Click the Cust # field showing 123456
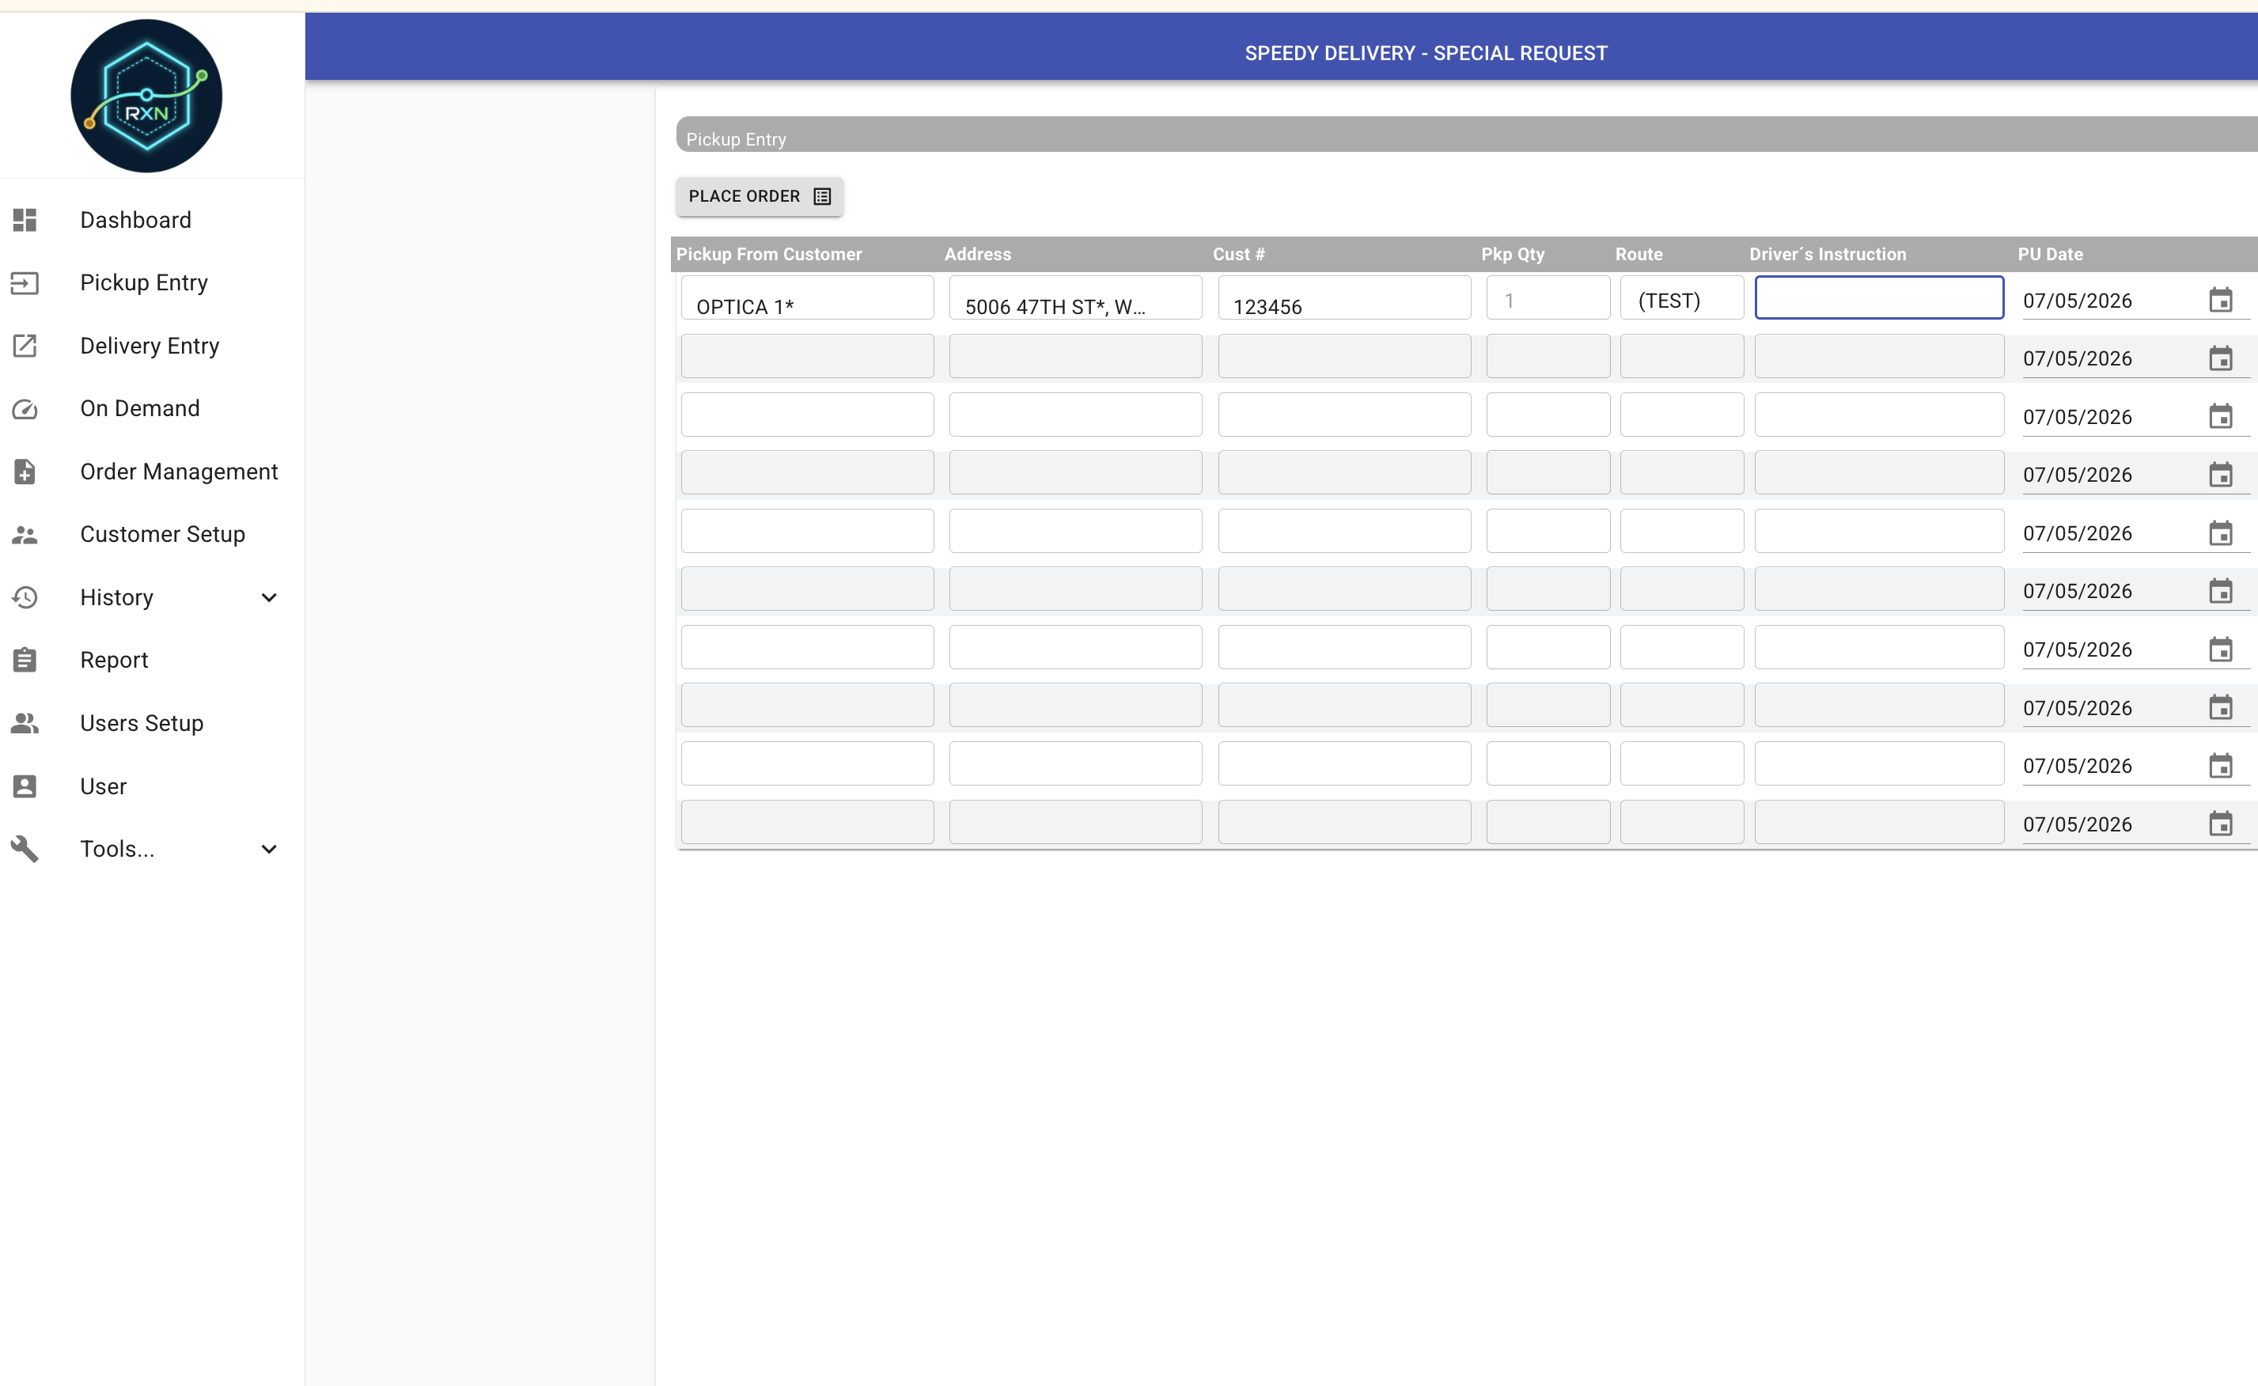The image size is (2258, 1386). 1344,298
